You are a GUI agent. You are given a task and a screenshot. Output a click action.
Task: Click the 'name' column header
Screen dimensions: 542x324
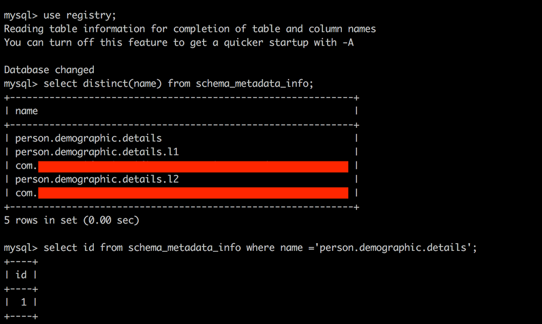(27, 111)
